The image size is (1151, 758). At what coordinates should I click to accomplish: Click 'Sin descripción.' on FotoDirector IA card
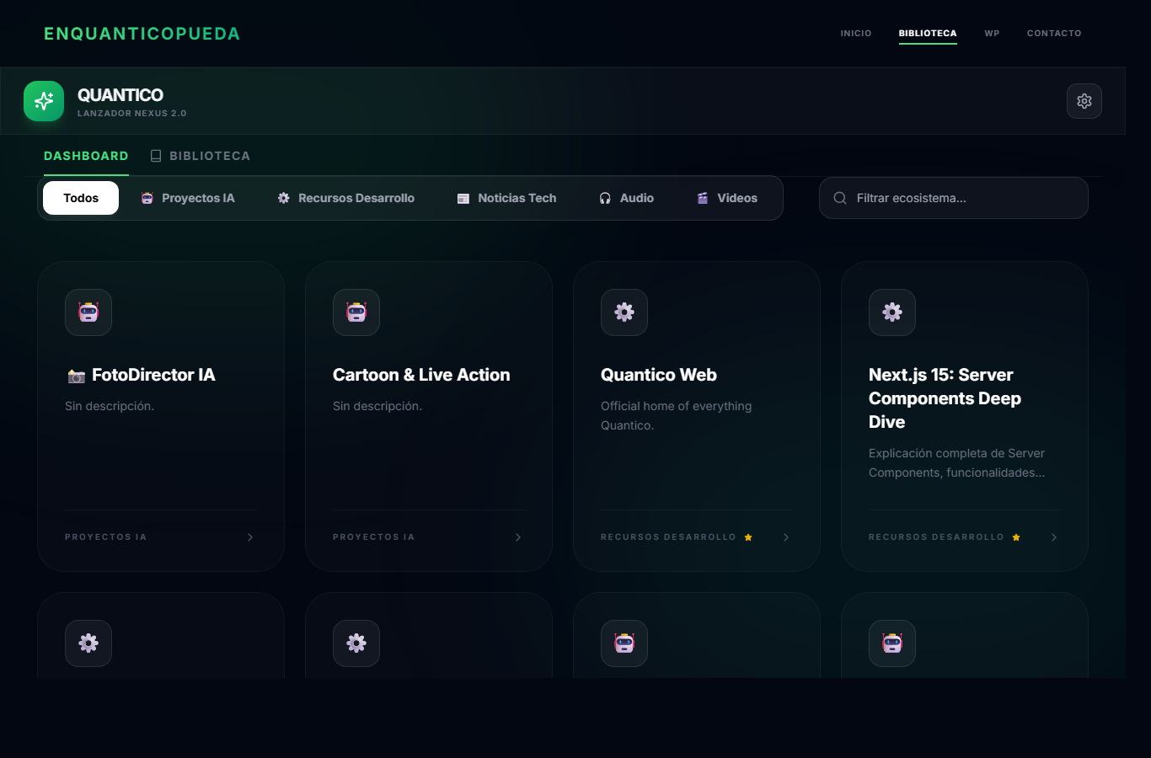(x=110, y=406)
